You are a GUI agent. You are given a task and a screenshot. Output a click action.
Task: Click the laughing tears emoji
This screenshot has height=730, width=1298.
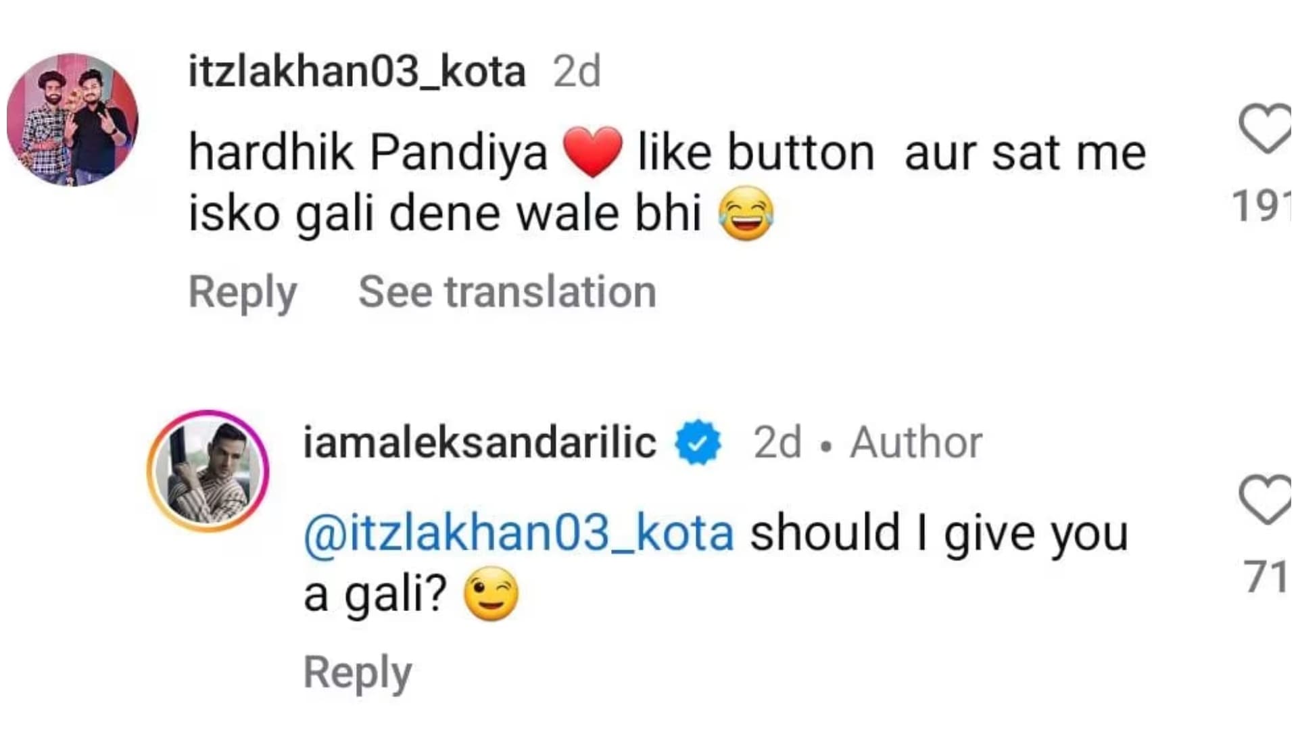[746, 214]
